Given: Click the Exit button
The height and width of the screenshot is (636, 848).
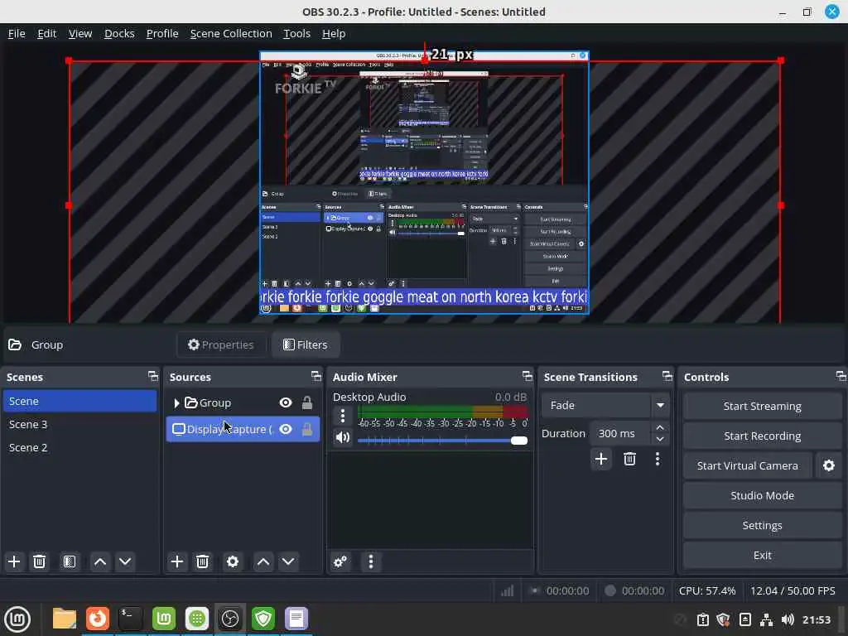Looking at the screenshot, I should click(x=762, y=555).
